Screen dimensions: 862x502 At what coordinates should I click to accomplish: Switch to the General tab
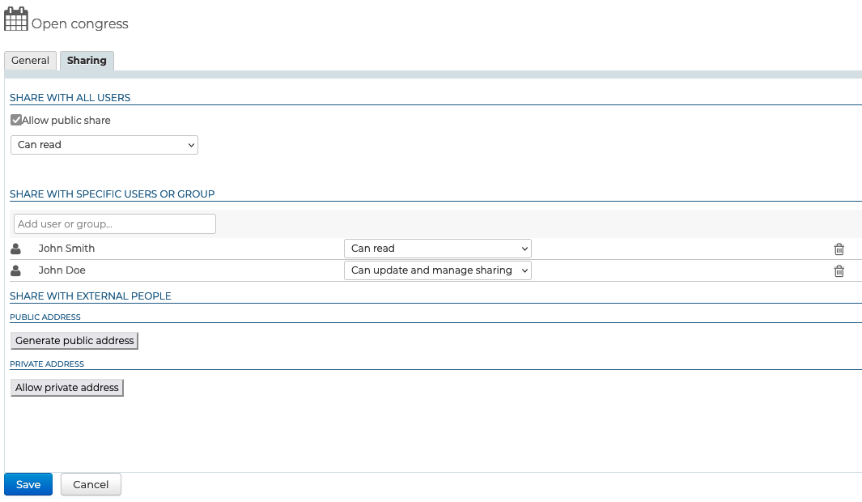31,61
